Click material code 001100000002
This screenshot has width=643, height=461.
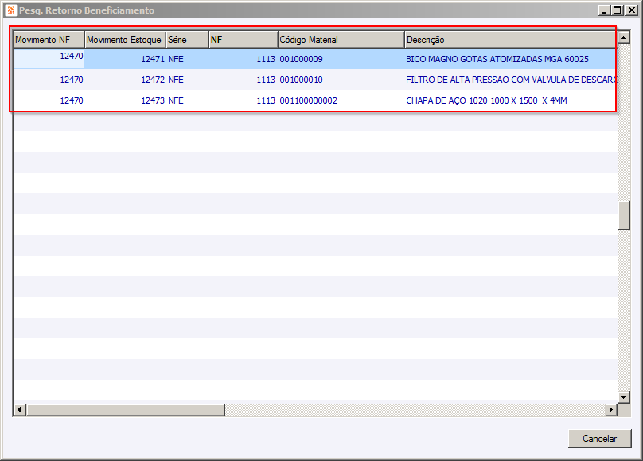309,100
